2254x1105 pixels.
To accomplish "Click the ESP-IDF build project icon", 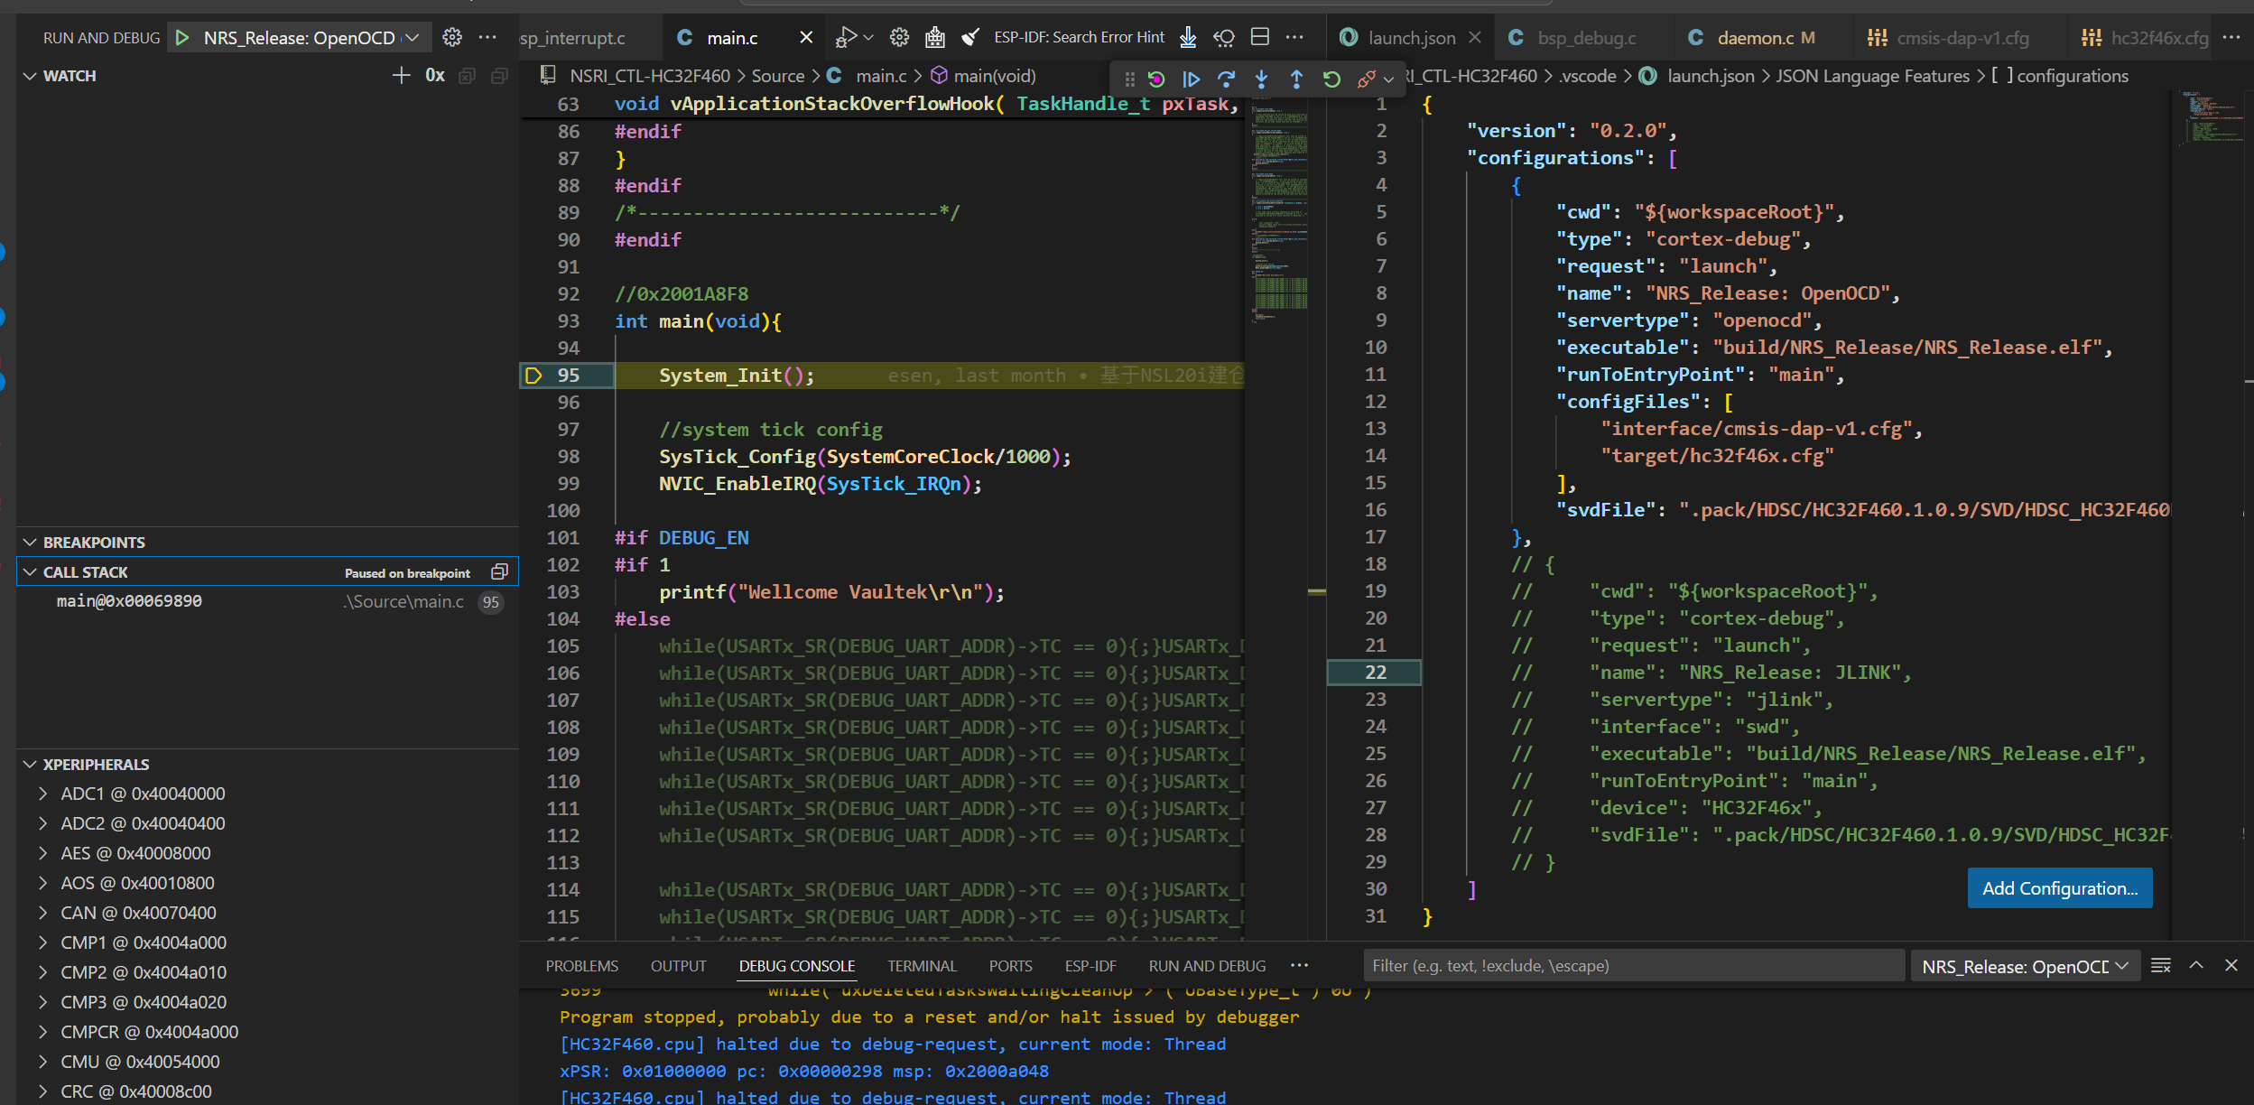I will (935, 37).
